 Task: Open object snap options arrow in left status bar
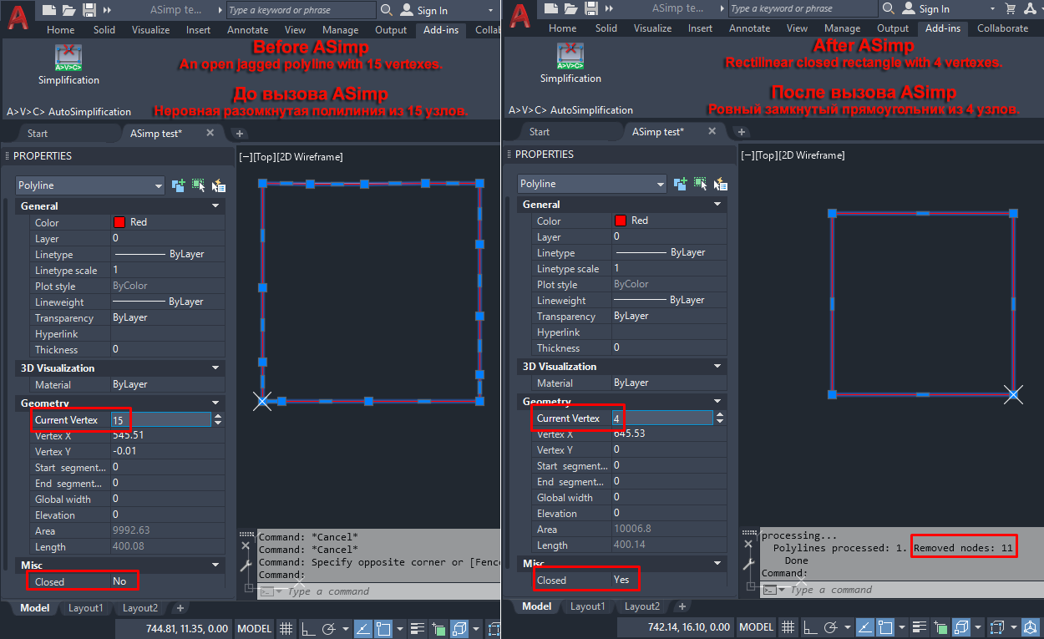(x=400, y=628)
